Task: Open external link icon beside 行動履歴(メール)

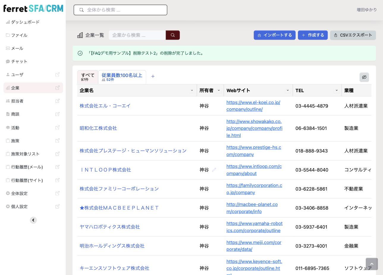Action: click(x=58, y=167)
